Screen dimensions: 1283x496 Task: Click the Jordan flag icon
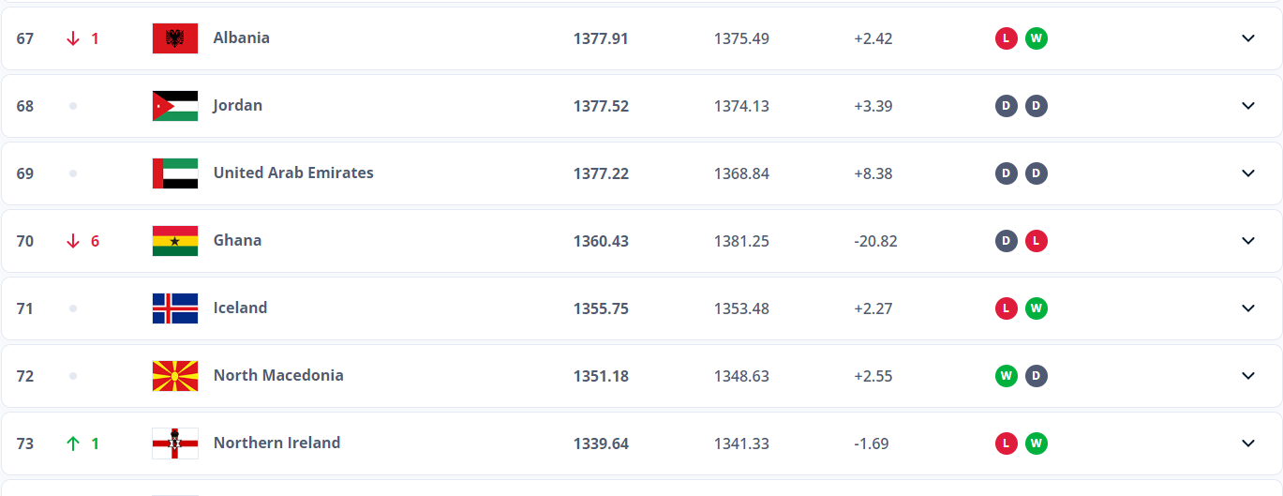pos(175,106)
